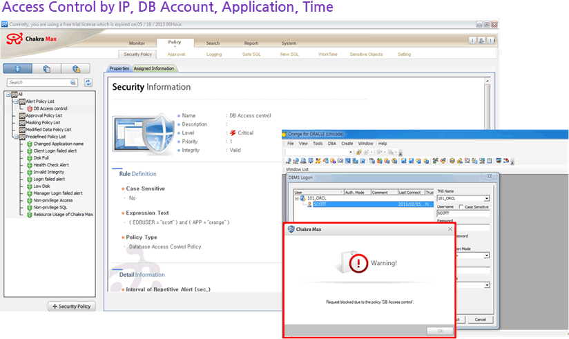The image size is (569, 339).
Task: Click the Cancel button in DBMS Logon
Action: (x=480, y=320)
